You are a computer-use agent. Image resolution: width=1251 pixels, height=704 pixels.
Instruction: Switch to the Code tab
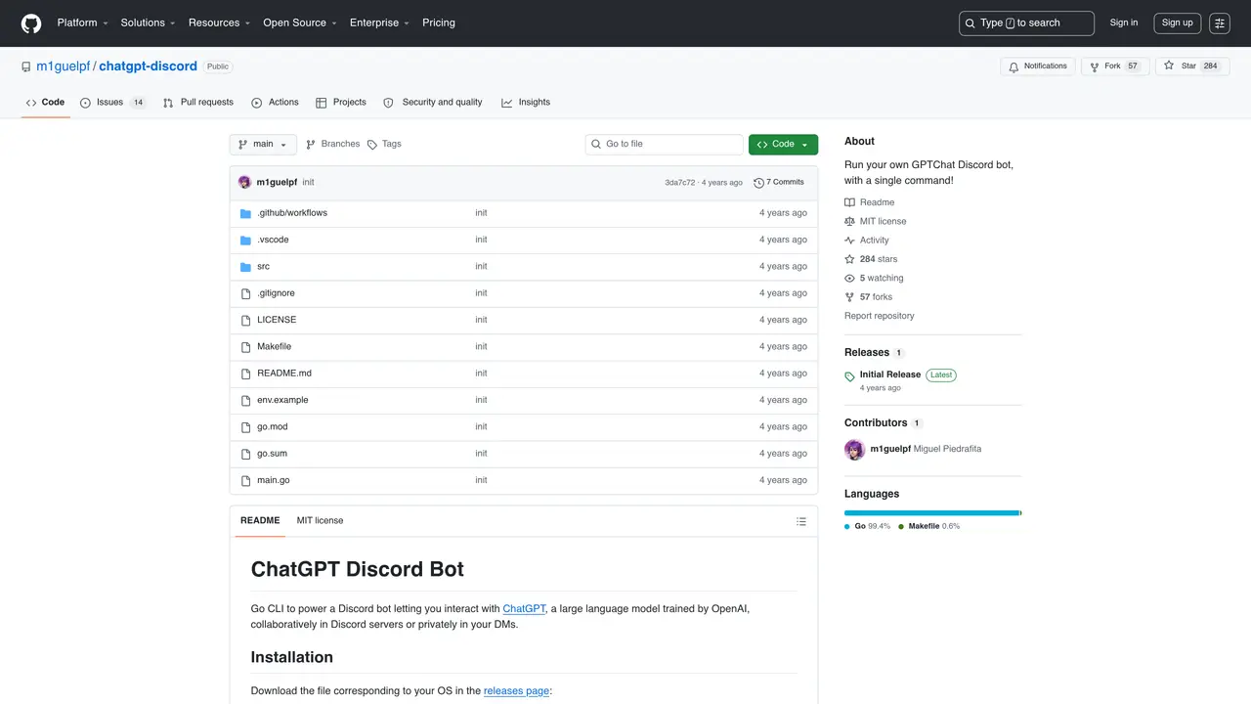46,103
